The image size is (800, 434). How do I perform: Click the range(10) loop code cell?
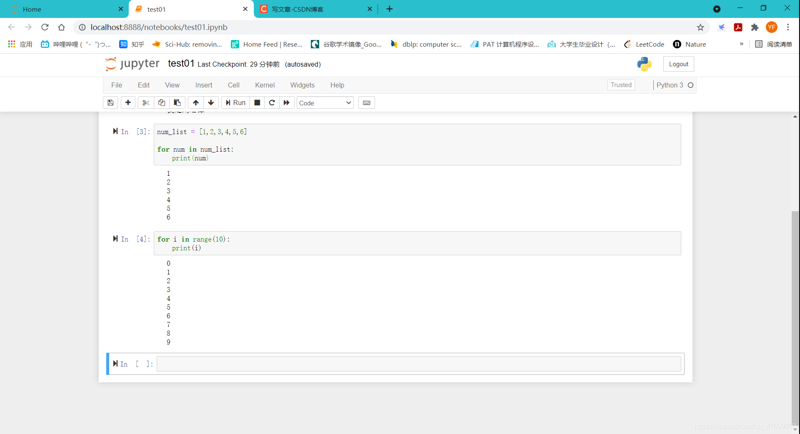pyautogui.click(x=417, y=243)
